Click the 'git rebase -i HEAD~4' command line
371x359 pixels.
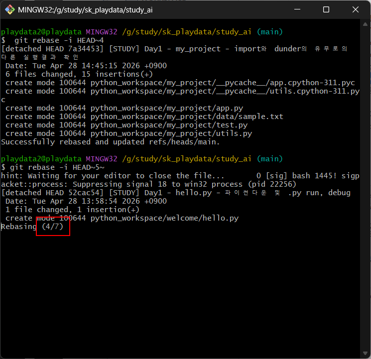52,40
